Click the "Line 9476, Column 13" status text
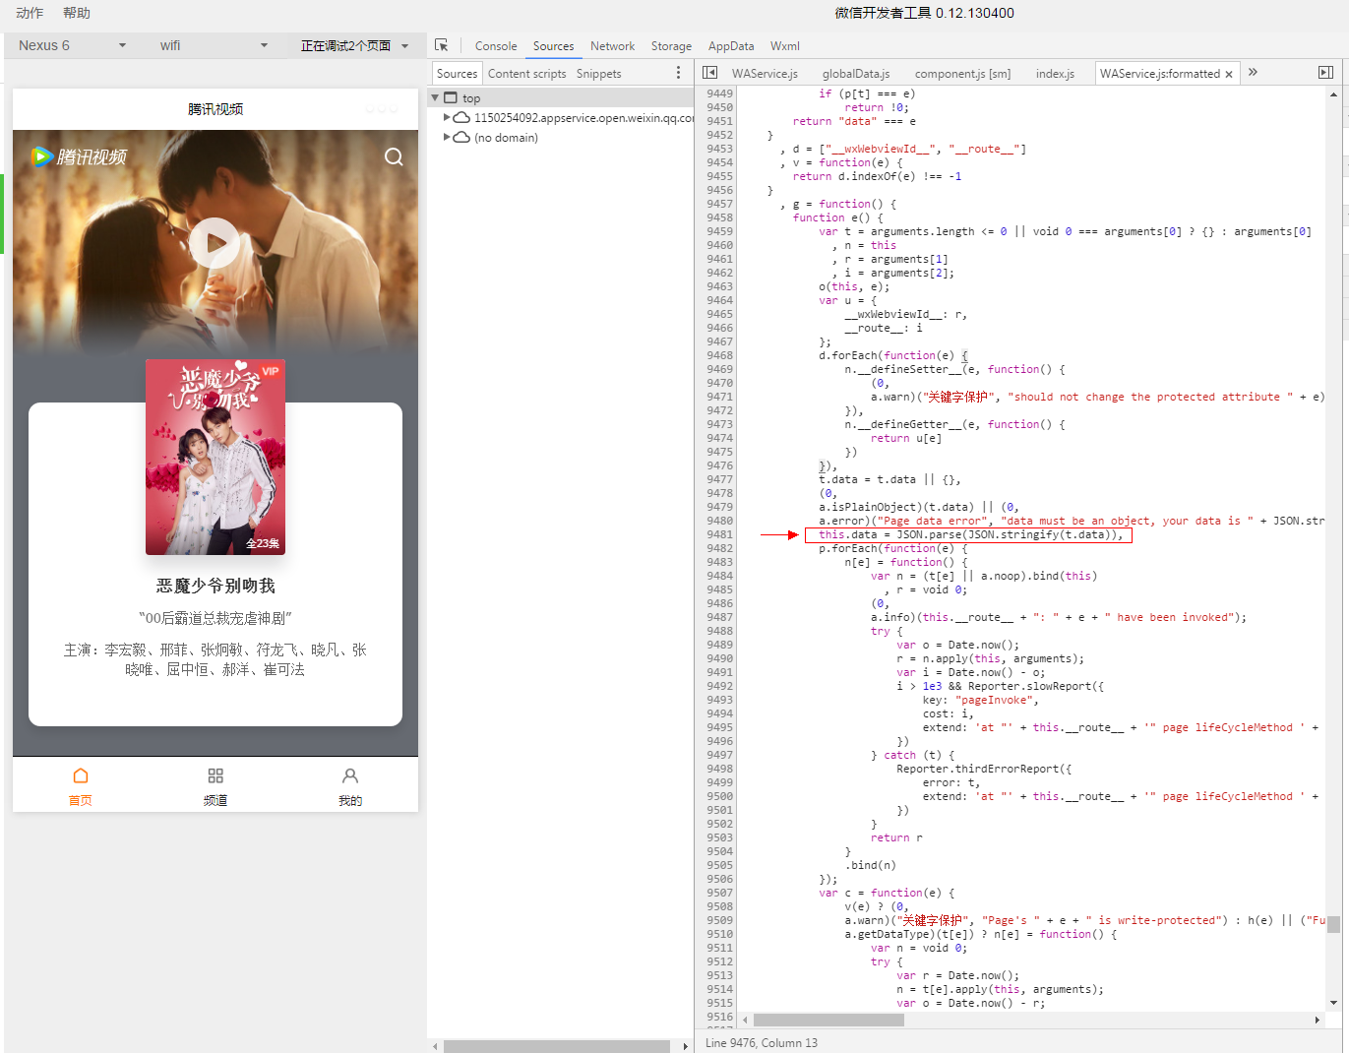The height and width of the screenshot is (1053, 1349). click(x=761, y=1042)
